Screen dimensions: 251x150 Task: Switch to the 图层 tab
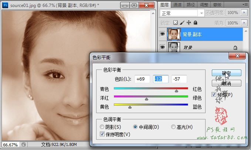164,5
